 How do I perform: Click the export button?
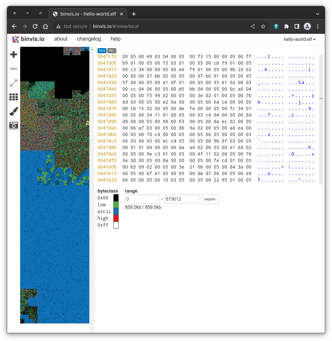[x=210, y=199]
